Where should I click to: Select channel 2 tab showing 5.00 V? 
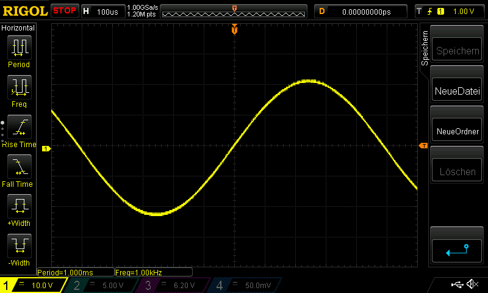101,285
